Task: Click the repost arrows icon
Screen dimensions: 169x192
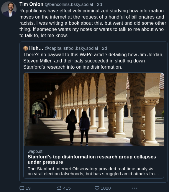Action: [x=59, y=188]
